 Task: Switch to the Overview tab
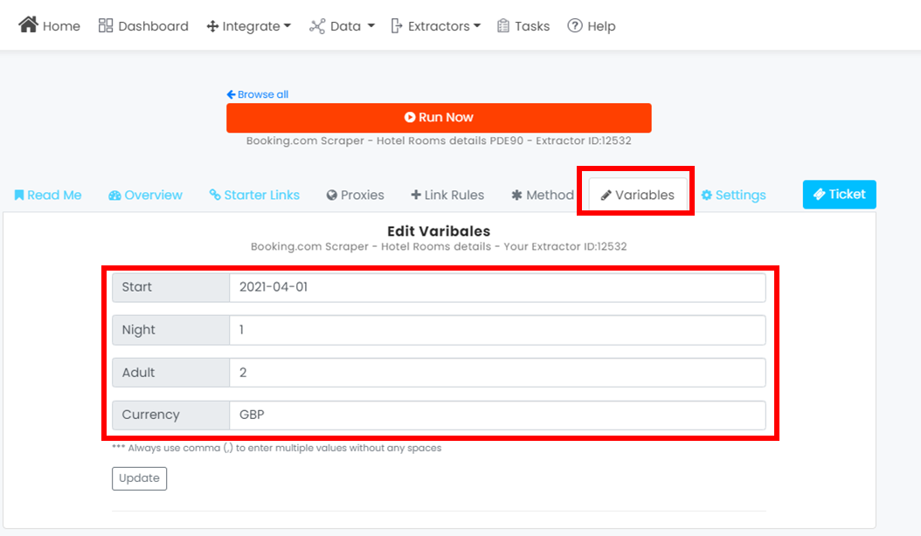pyautogui.click(x=145, y=195)
